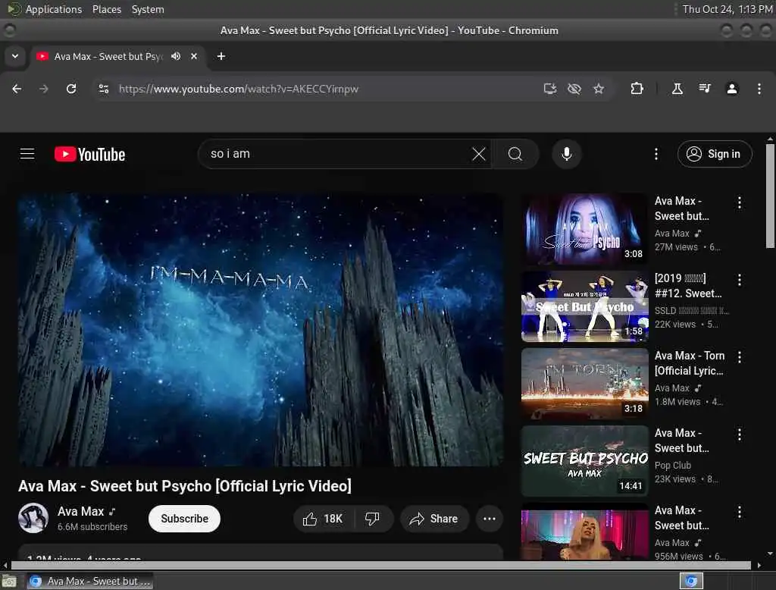The width and height of the screenshot is (776, 590).
Task: Subscribe to Ava Max channel
Action: [185, 519]
